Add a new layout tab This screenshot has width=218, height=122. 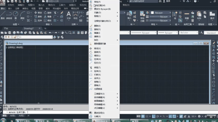(28, 116)
